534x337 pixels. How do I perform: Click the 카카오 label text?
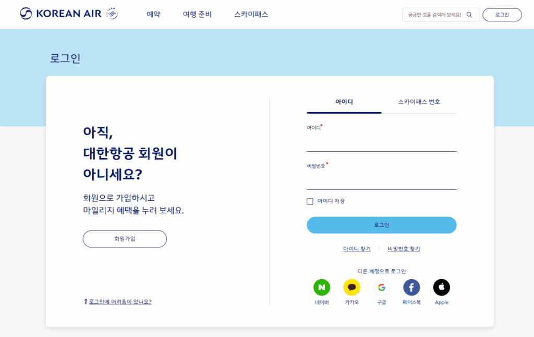click(352, 302)
